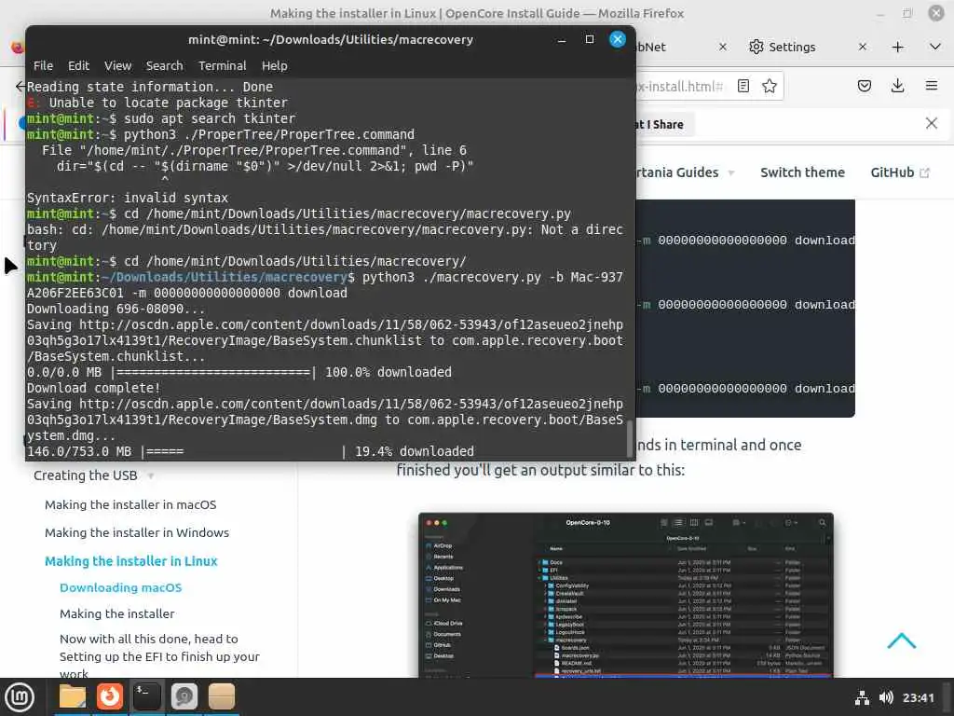Open Firefox hamburger application menu
954x716 pixels.
[931, 86]
